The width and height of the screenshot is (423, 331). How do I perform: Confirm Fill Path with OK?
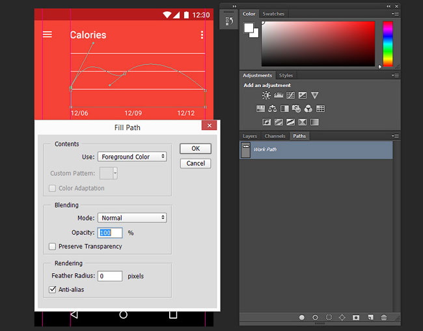point(196,148)
